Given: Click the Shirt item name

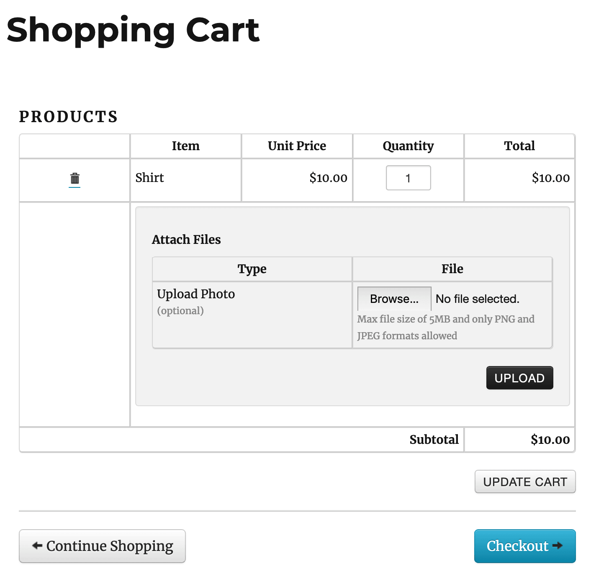Looking at the screenshot, I should tap(149, 177).
